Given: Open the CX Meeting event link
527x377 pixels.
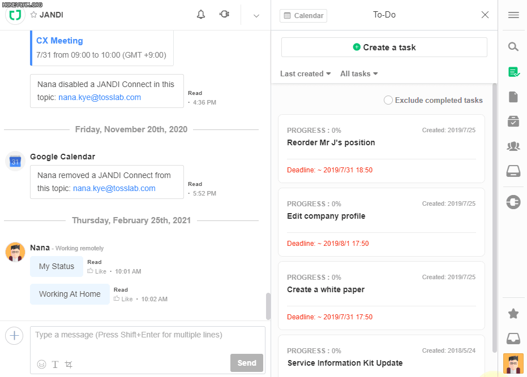Looking at the screenshot, I should 59,41.
